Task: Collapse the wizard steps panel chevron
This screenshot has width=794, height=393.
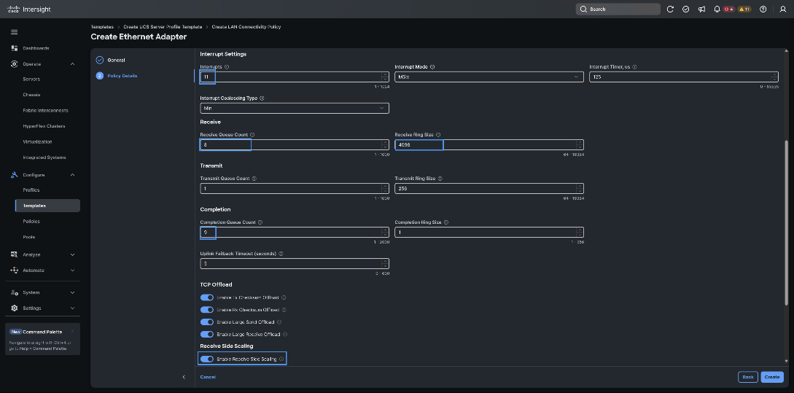Action: coord(183,377)
